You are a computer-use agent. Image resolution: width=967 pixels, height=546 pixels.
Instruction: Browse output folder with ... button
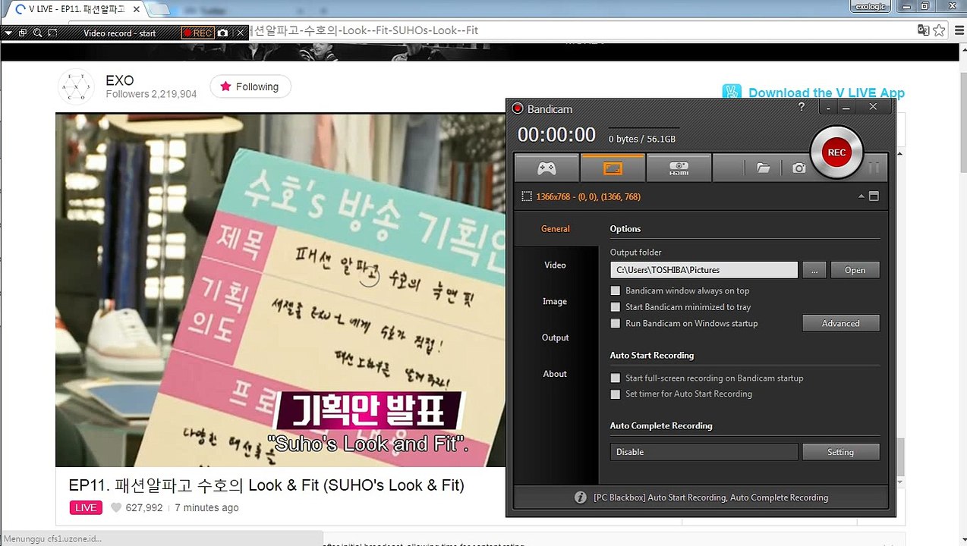click(814, 270)
